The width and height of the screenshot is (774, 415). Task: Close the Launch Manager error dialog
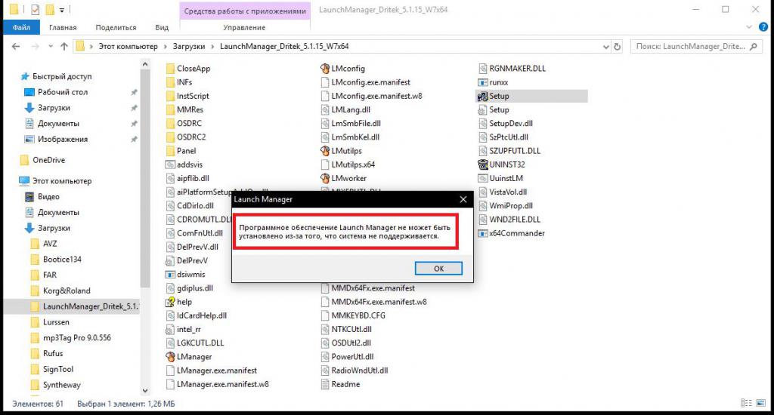463,200
